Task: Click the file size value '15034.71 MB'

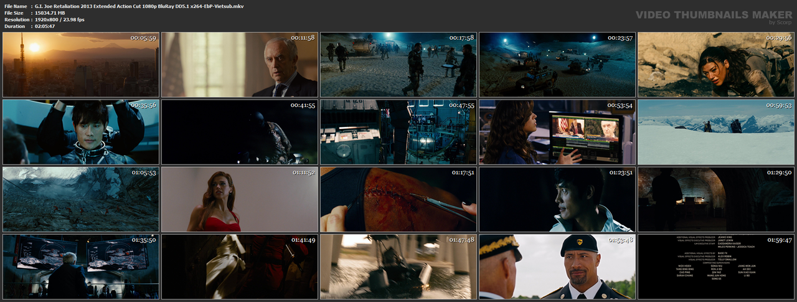Action: tap(50, 12)
